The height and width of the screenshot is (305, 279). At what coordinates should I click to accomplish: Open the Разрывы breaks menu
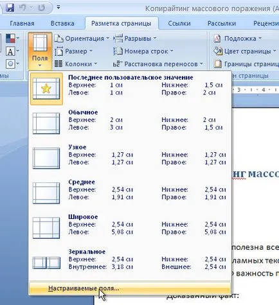(x=134, y=39)
